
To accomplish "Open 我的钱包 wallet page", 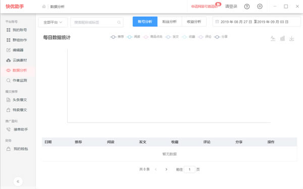I will (x=17, y=149).
